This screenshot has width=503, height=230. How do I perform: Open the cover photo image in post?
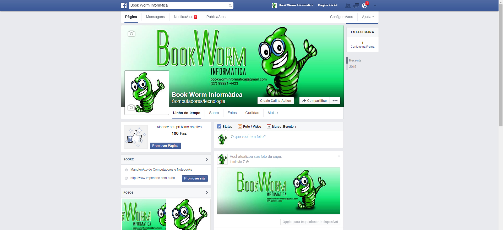pyautogui.click(x=279, y=191)
